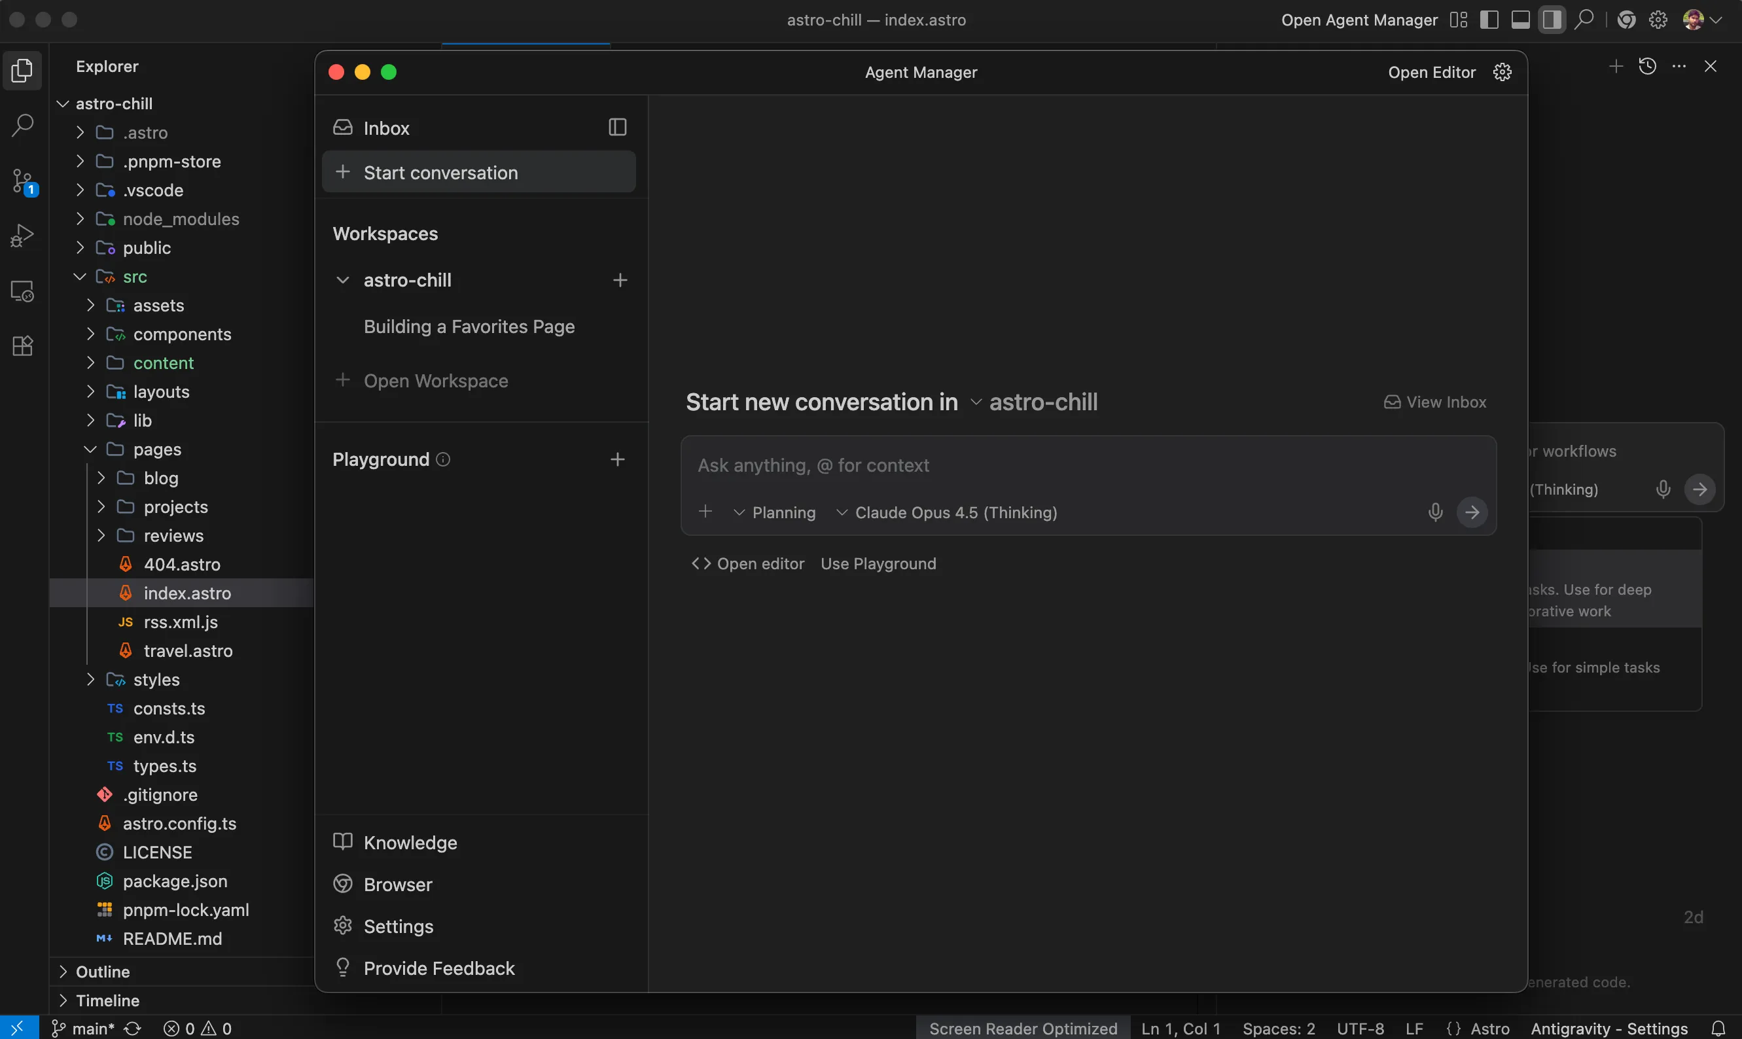Open the Run and Debug view
This screenshot has width=1742, height=1039.
(x=22, y=234)
